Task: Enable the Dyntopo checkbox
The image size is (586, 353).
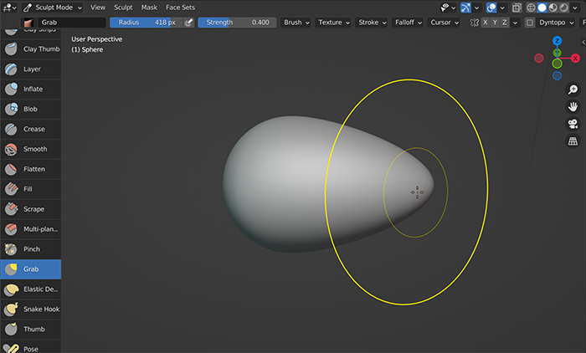Action: click(530, 23)
